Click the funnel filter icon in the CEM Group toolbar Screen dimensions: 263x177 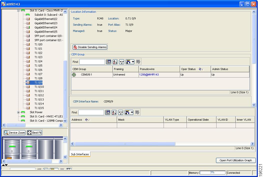(122, 62)
